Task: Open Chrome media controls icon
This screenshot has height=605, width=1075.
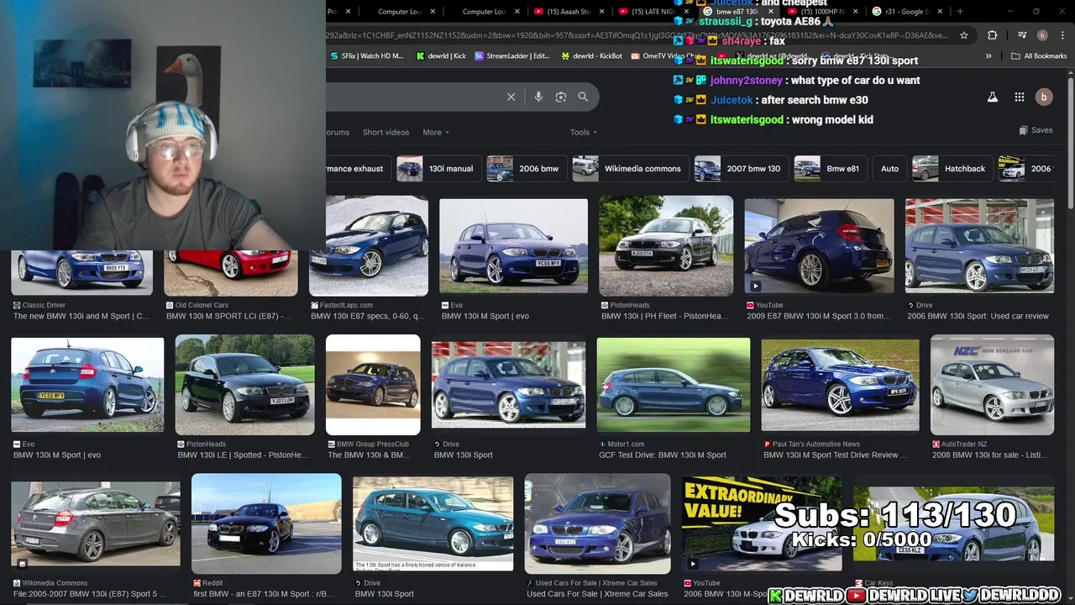Action: tap(1022, 35)
